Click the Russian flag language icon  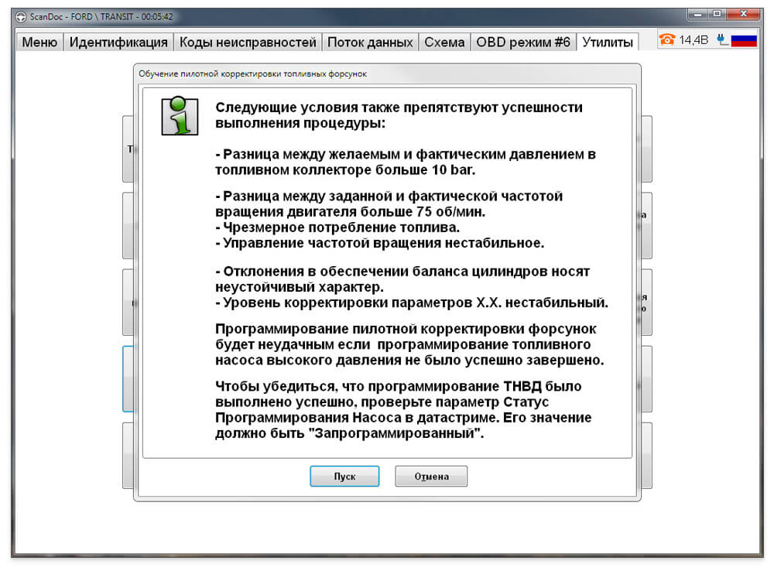coord(744,40)
